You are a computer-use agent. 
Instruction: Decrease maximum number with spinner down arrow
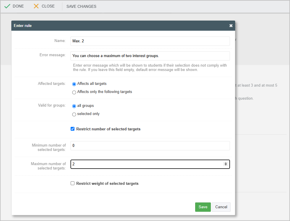[x=226, y=165]
